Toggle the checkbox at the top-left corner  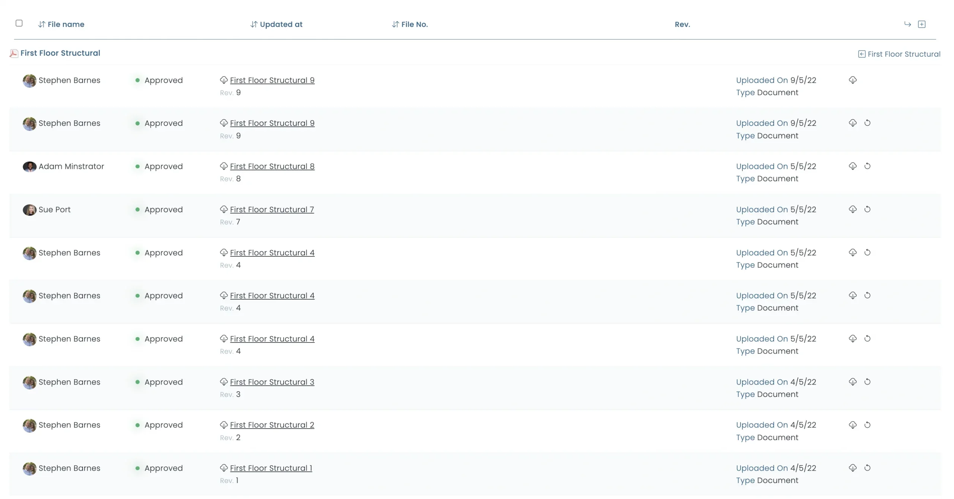19,23
